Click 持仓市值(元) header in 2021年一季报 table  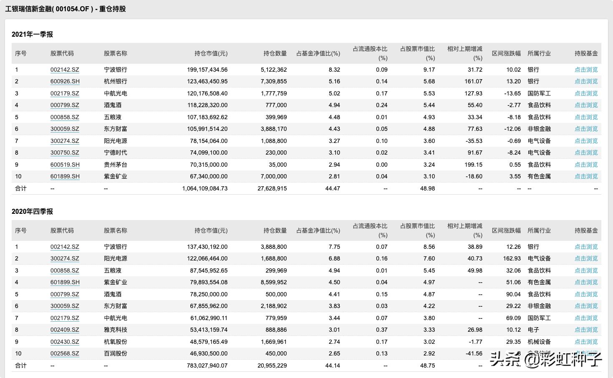pos(211,53)
